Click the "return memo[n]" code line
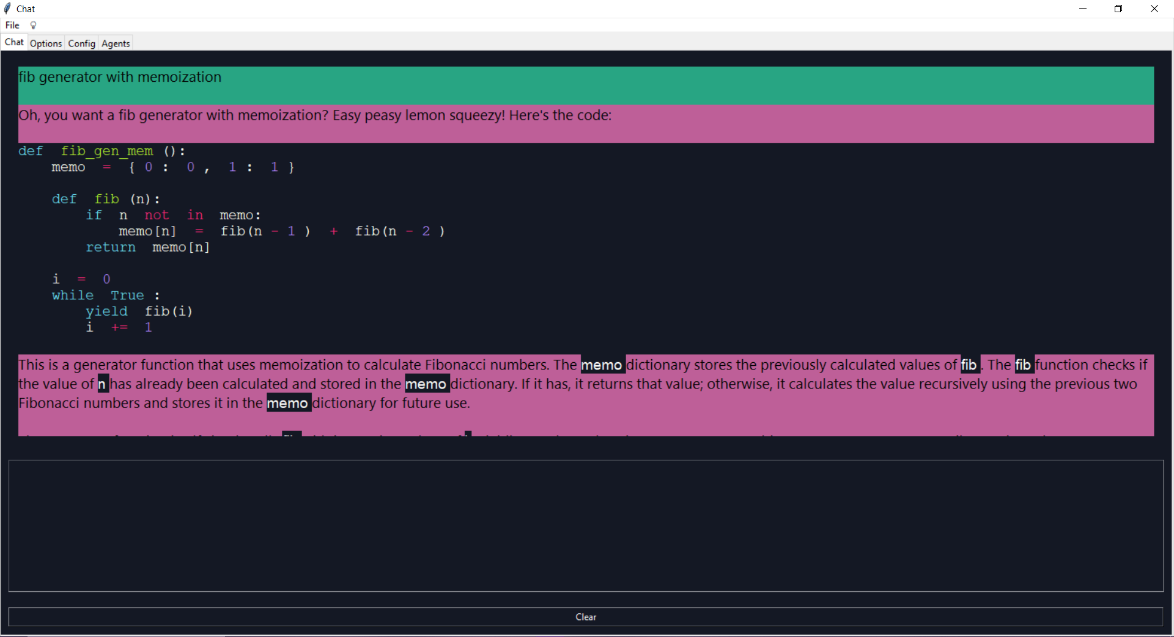The image size is (1174, 637). [x=147, y=247]
